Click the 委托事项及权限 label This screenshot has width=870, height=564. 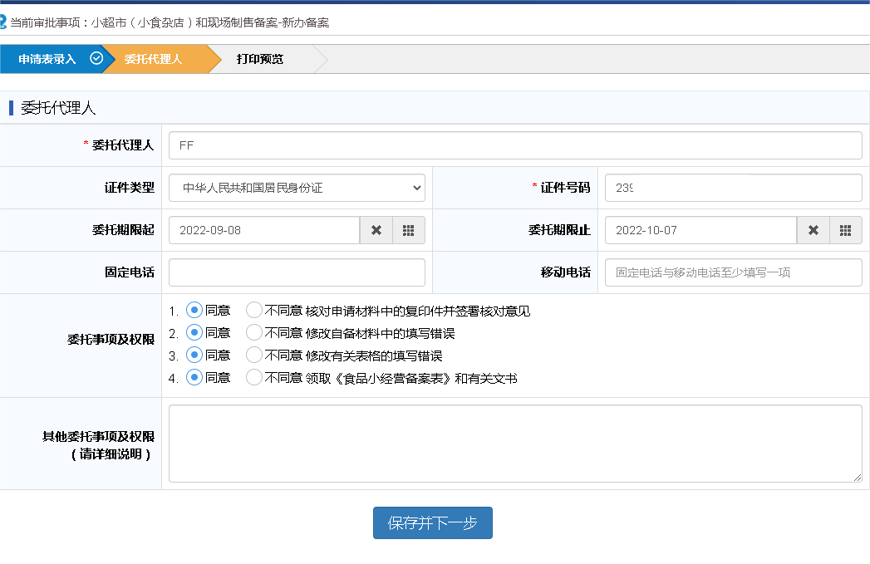[x=111, y=340]
